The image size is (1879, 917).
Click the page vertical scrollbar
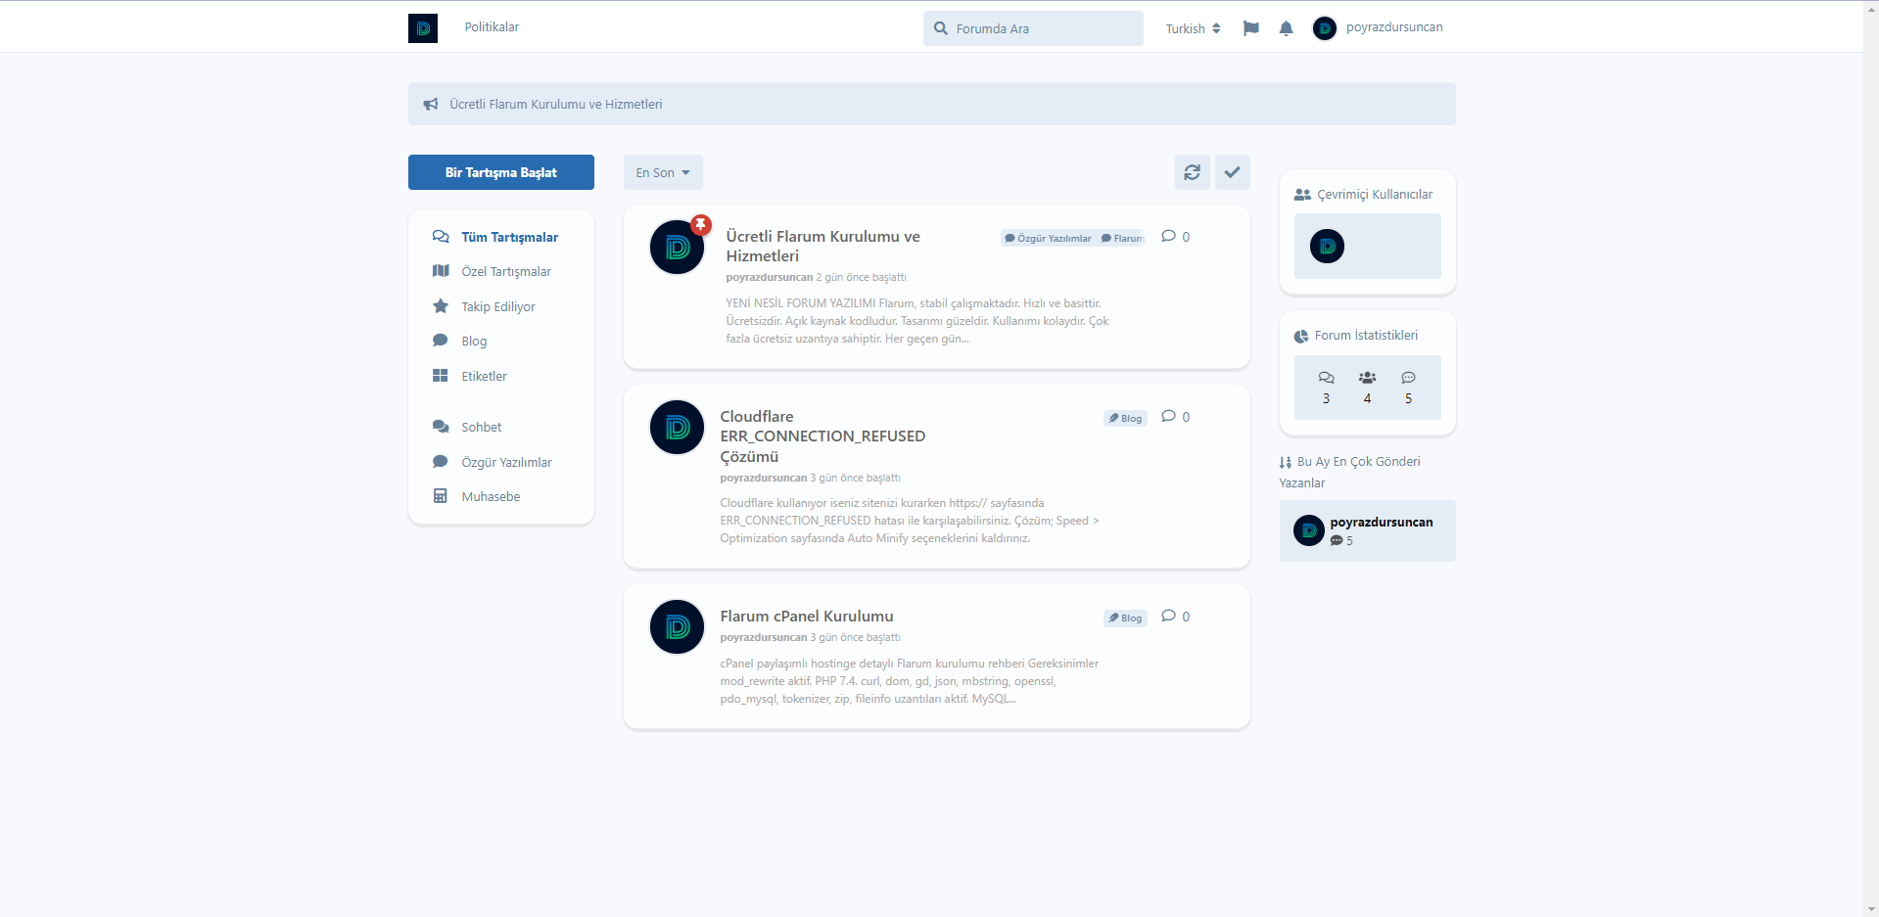pos(1871,458)
